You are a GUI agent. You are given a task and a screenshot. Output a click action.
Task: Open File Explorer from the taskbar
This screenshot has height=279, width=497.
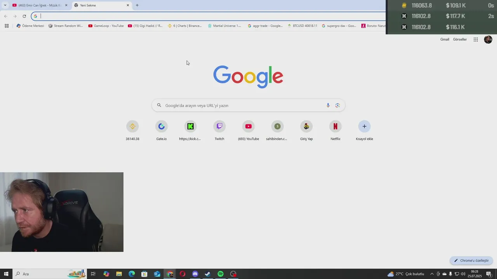click(x=119, y=274)
